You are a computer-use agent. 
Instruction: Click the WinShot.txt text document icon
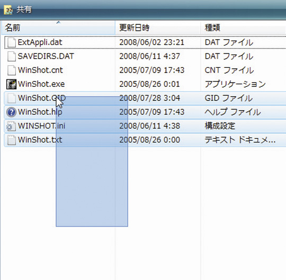pos(12,140)
